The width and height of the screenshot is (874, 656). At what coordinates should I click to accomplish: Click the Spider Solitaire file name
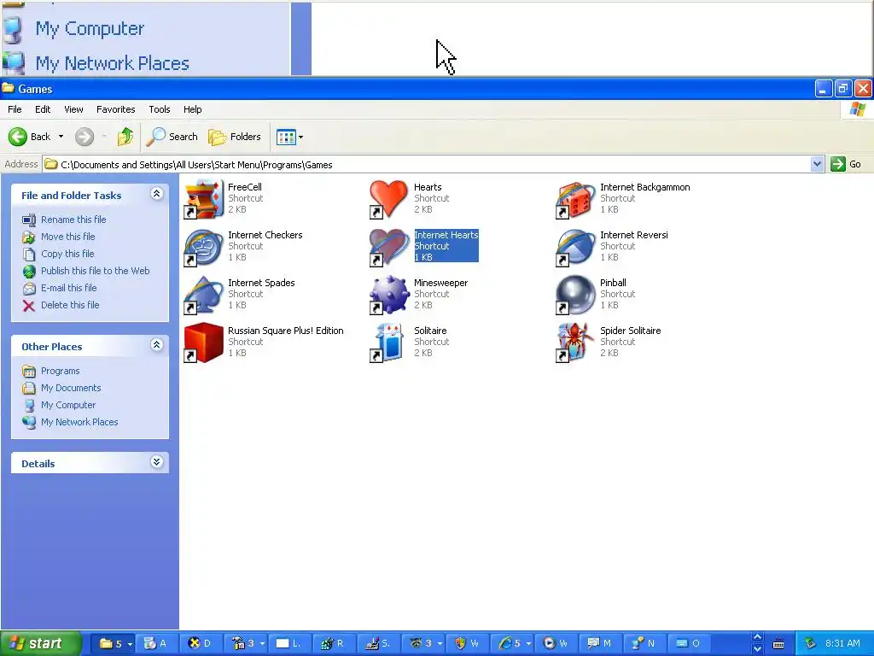click(631, 331)
